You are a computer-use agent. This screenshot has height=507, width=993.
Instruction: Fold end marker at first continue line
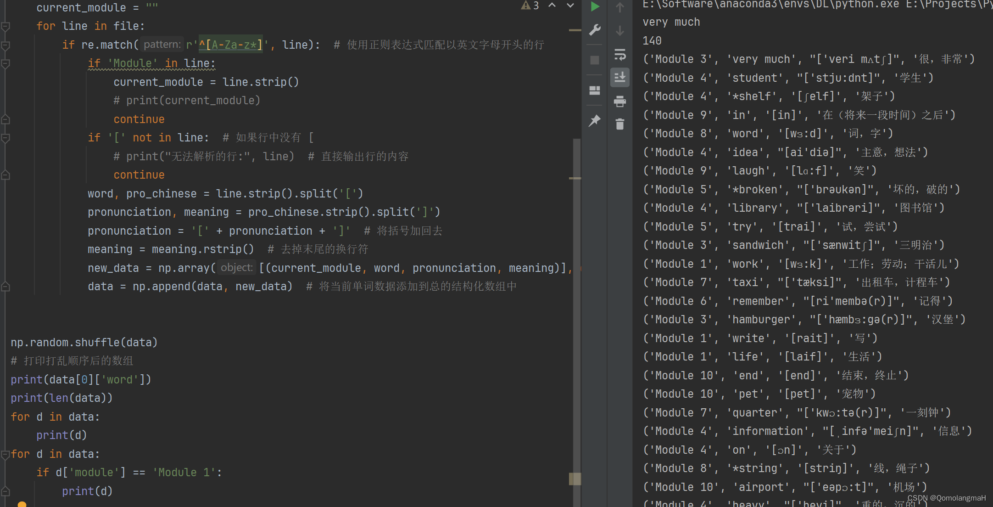[6, 119]
